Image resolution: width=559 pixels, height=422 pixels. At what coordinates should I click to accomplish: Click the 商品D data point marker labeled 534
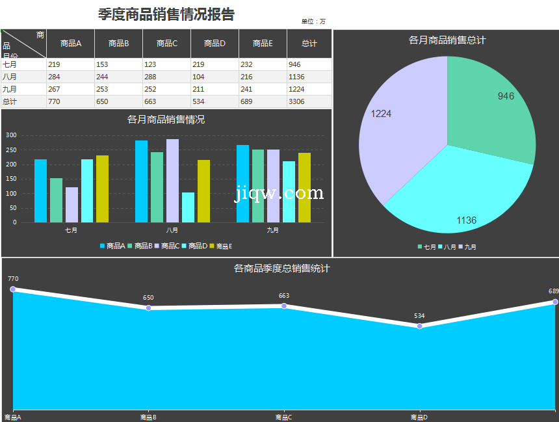419,326
